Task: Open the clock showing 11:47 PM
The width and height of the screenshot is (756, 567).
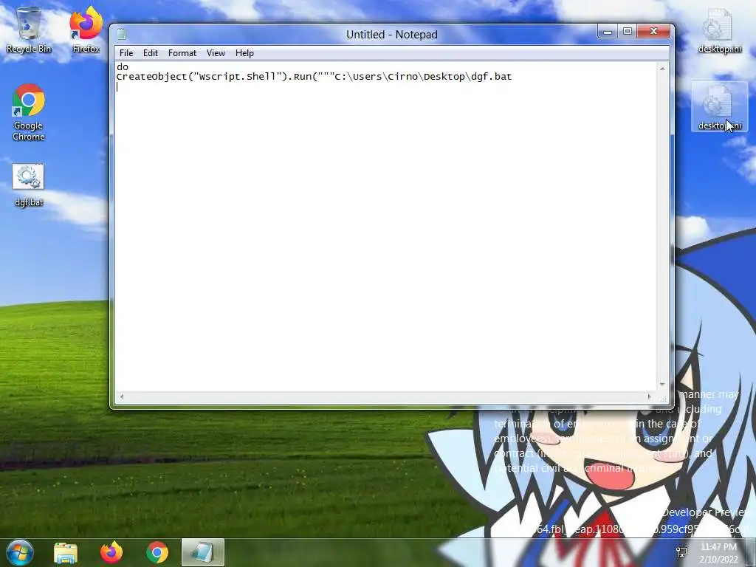Action: pos(719,553)
